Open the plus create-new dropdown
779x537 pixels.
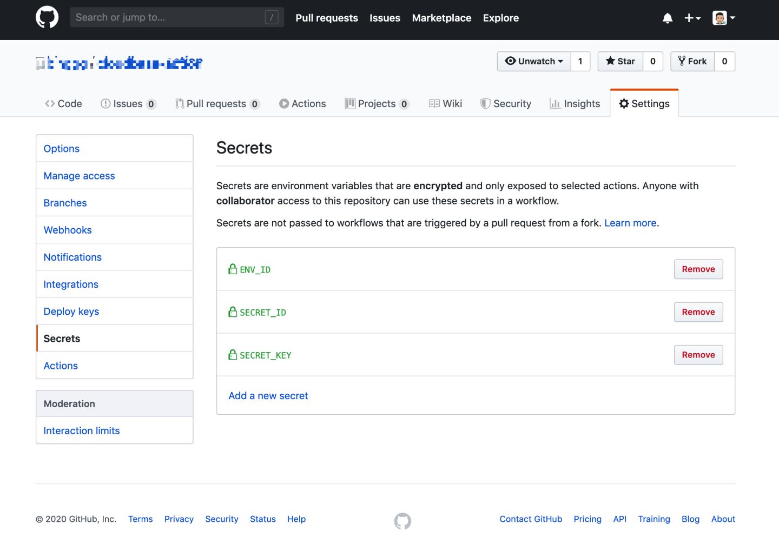tap(692, 18)
